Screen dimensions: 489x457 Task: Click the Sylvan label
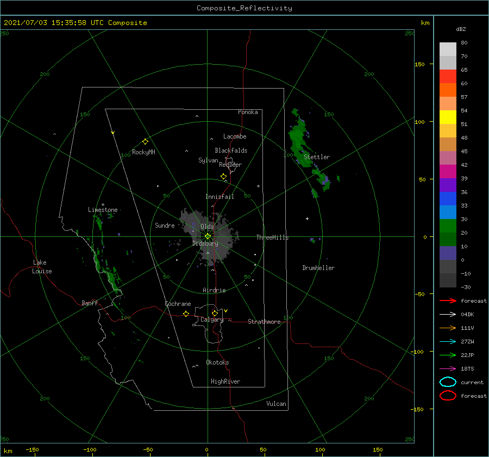tap(208, 160)
